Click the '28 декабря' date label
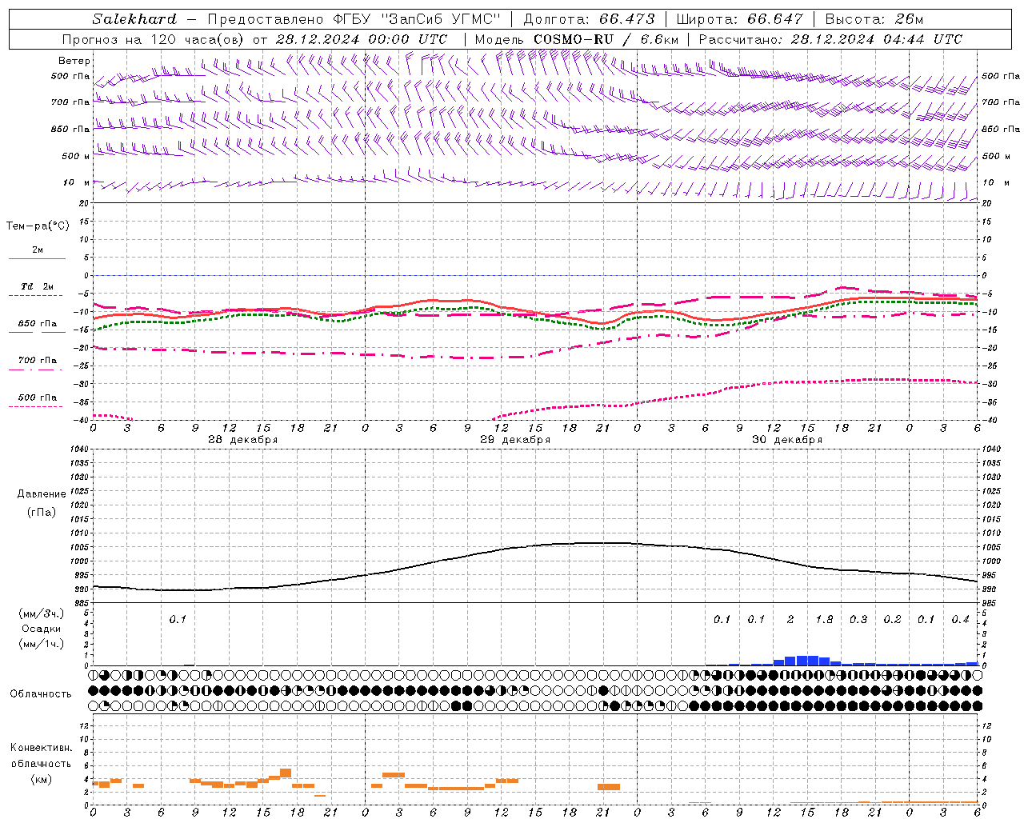 click(x=243, y=440)
